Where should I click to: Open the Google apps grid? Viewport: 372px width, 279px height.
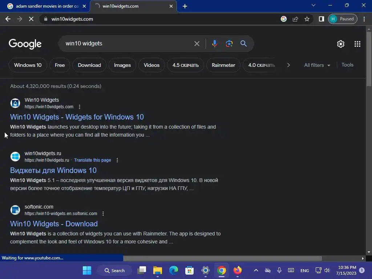pos(357,44)
